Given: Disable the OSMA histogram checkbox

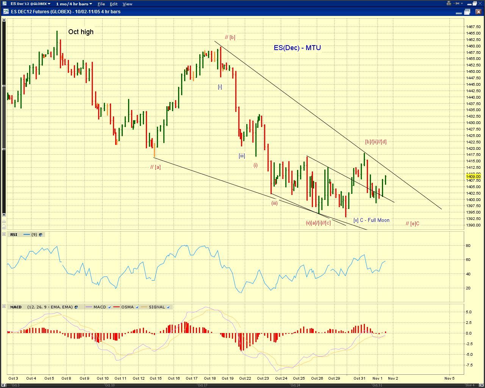Looking at the screenshot, I should tap(137, 307).
